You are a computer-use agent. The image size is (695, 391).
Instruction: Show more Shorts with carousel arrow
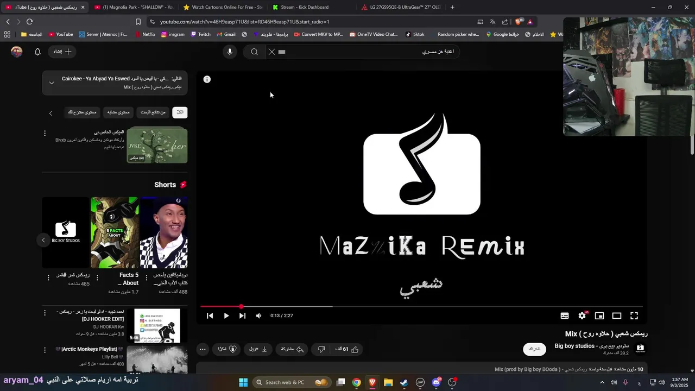43,240
